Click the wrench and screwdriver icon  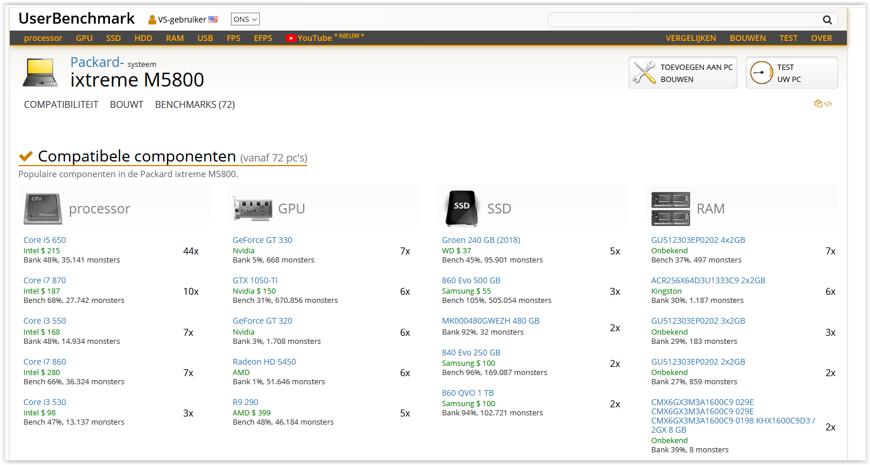click(644, 73)
